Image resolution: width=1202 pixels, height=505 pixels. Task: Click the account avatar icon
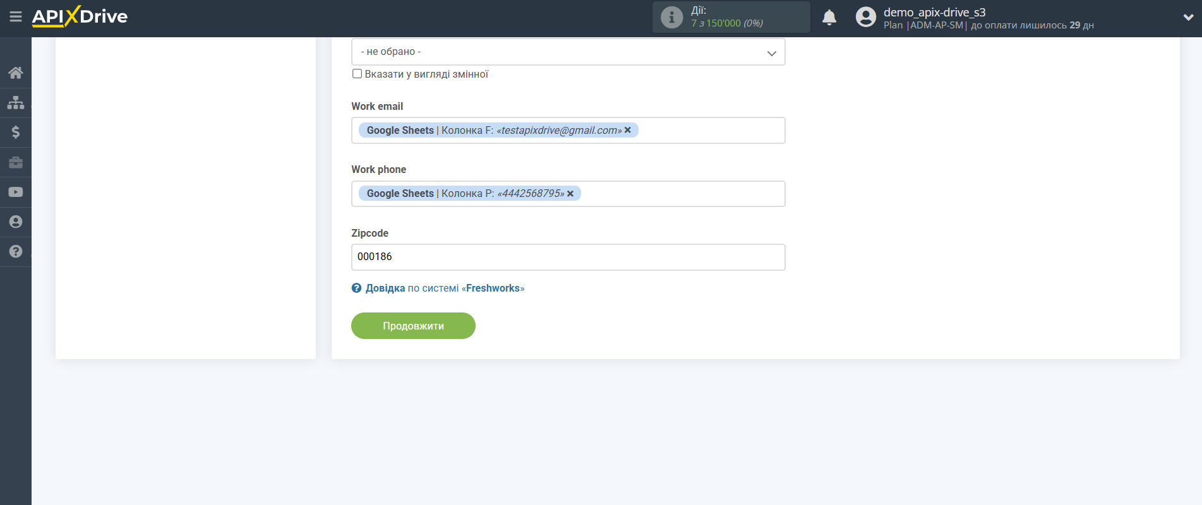pos(865,17)
